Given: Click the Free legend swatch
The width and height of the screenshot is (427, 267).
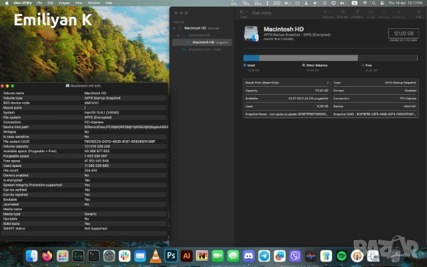Looking at the screenshot, I should (x=363, y=65).
